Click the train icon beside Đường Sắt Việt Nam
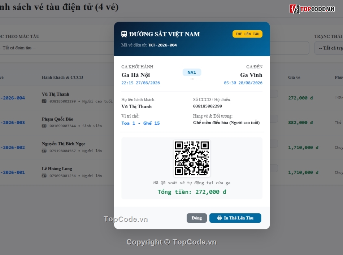Image resolution: width=343 pixels, height=255 pixels. click(124, 34)
